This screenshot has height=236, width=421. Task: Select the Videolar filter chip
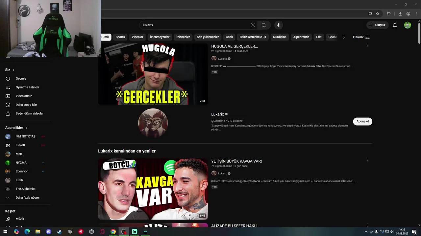137,37
